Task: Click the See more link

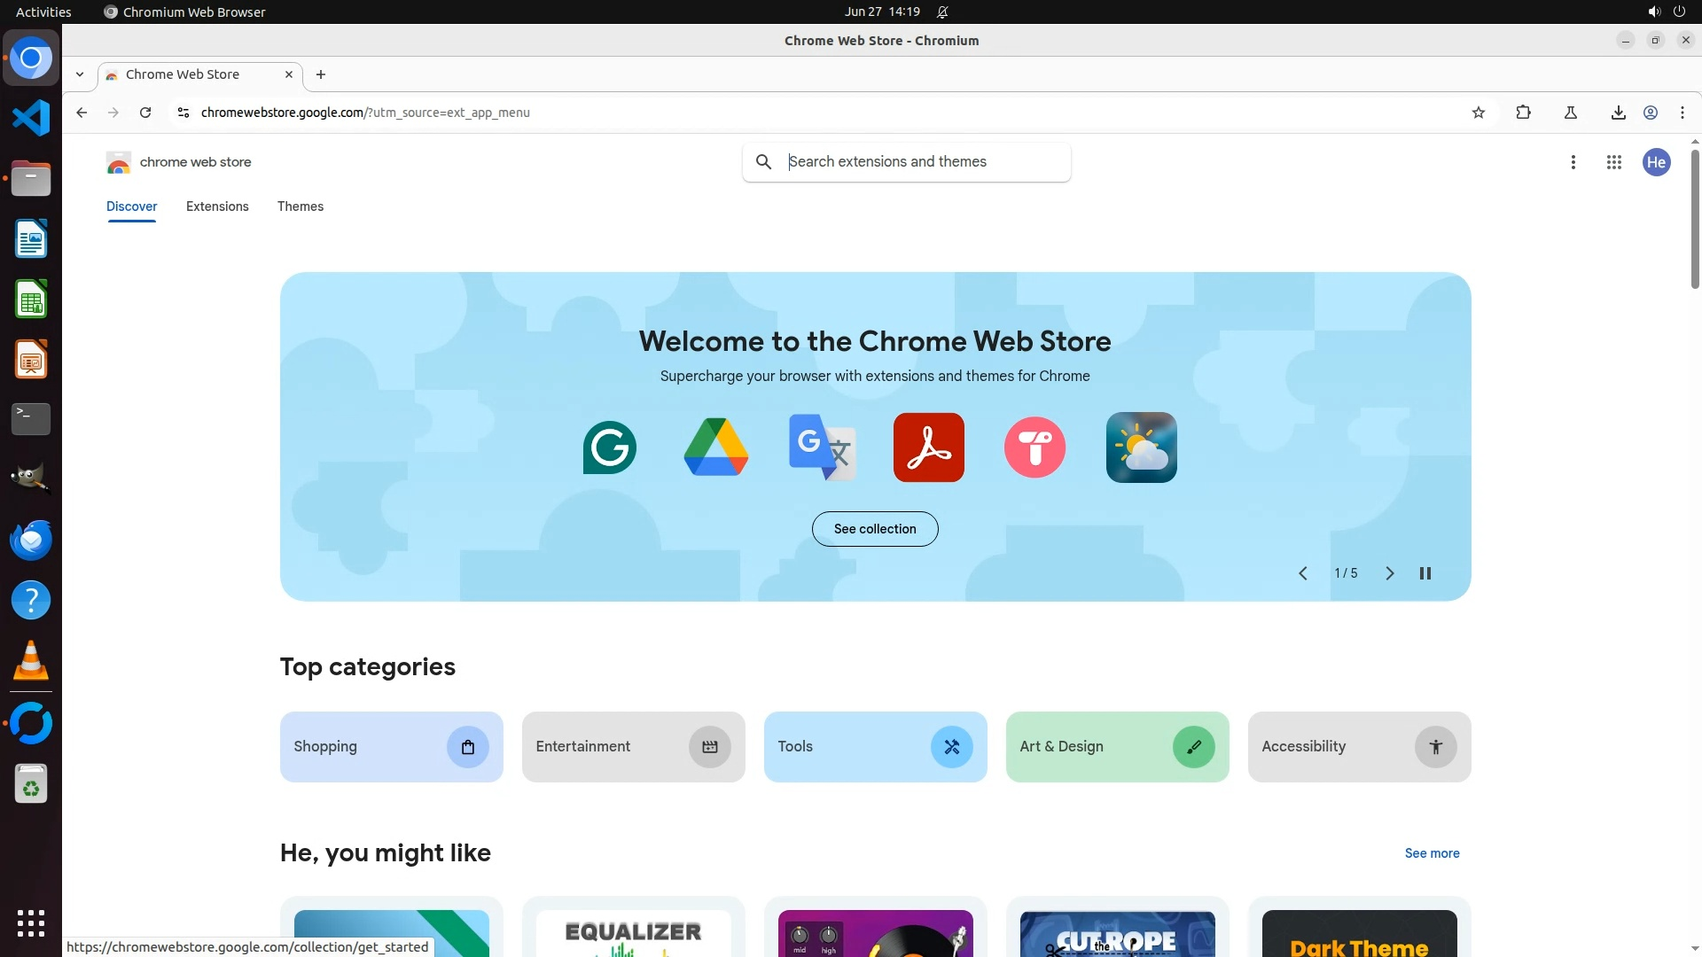Action: 1431,853
